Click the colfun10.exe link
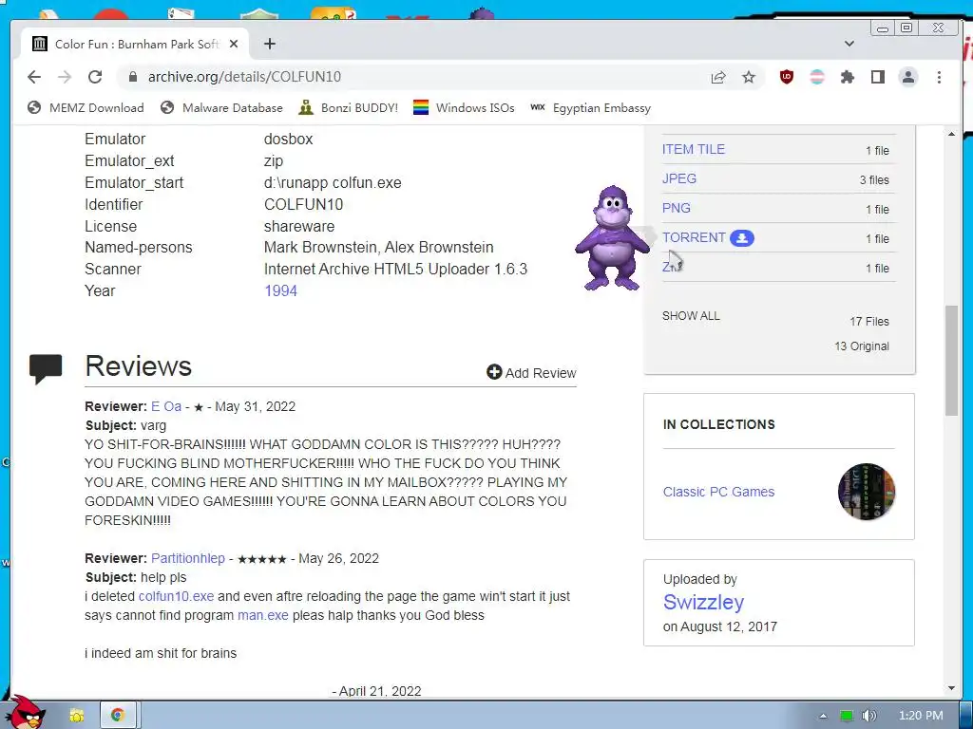Image resolution: width=973 pixels, height=729 pixels. 176,596
